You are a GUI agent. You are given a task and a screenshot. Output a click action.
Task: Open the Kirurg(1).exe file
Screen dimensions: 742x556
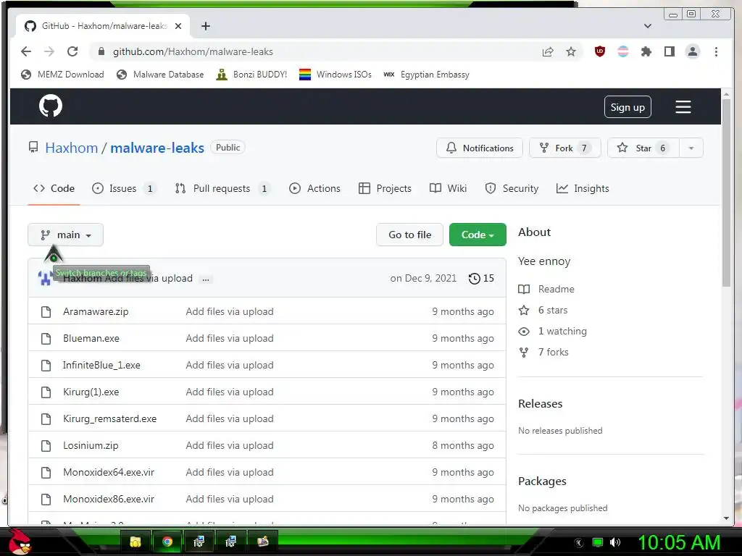click(x=91, y=392)
